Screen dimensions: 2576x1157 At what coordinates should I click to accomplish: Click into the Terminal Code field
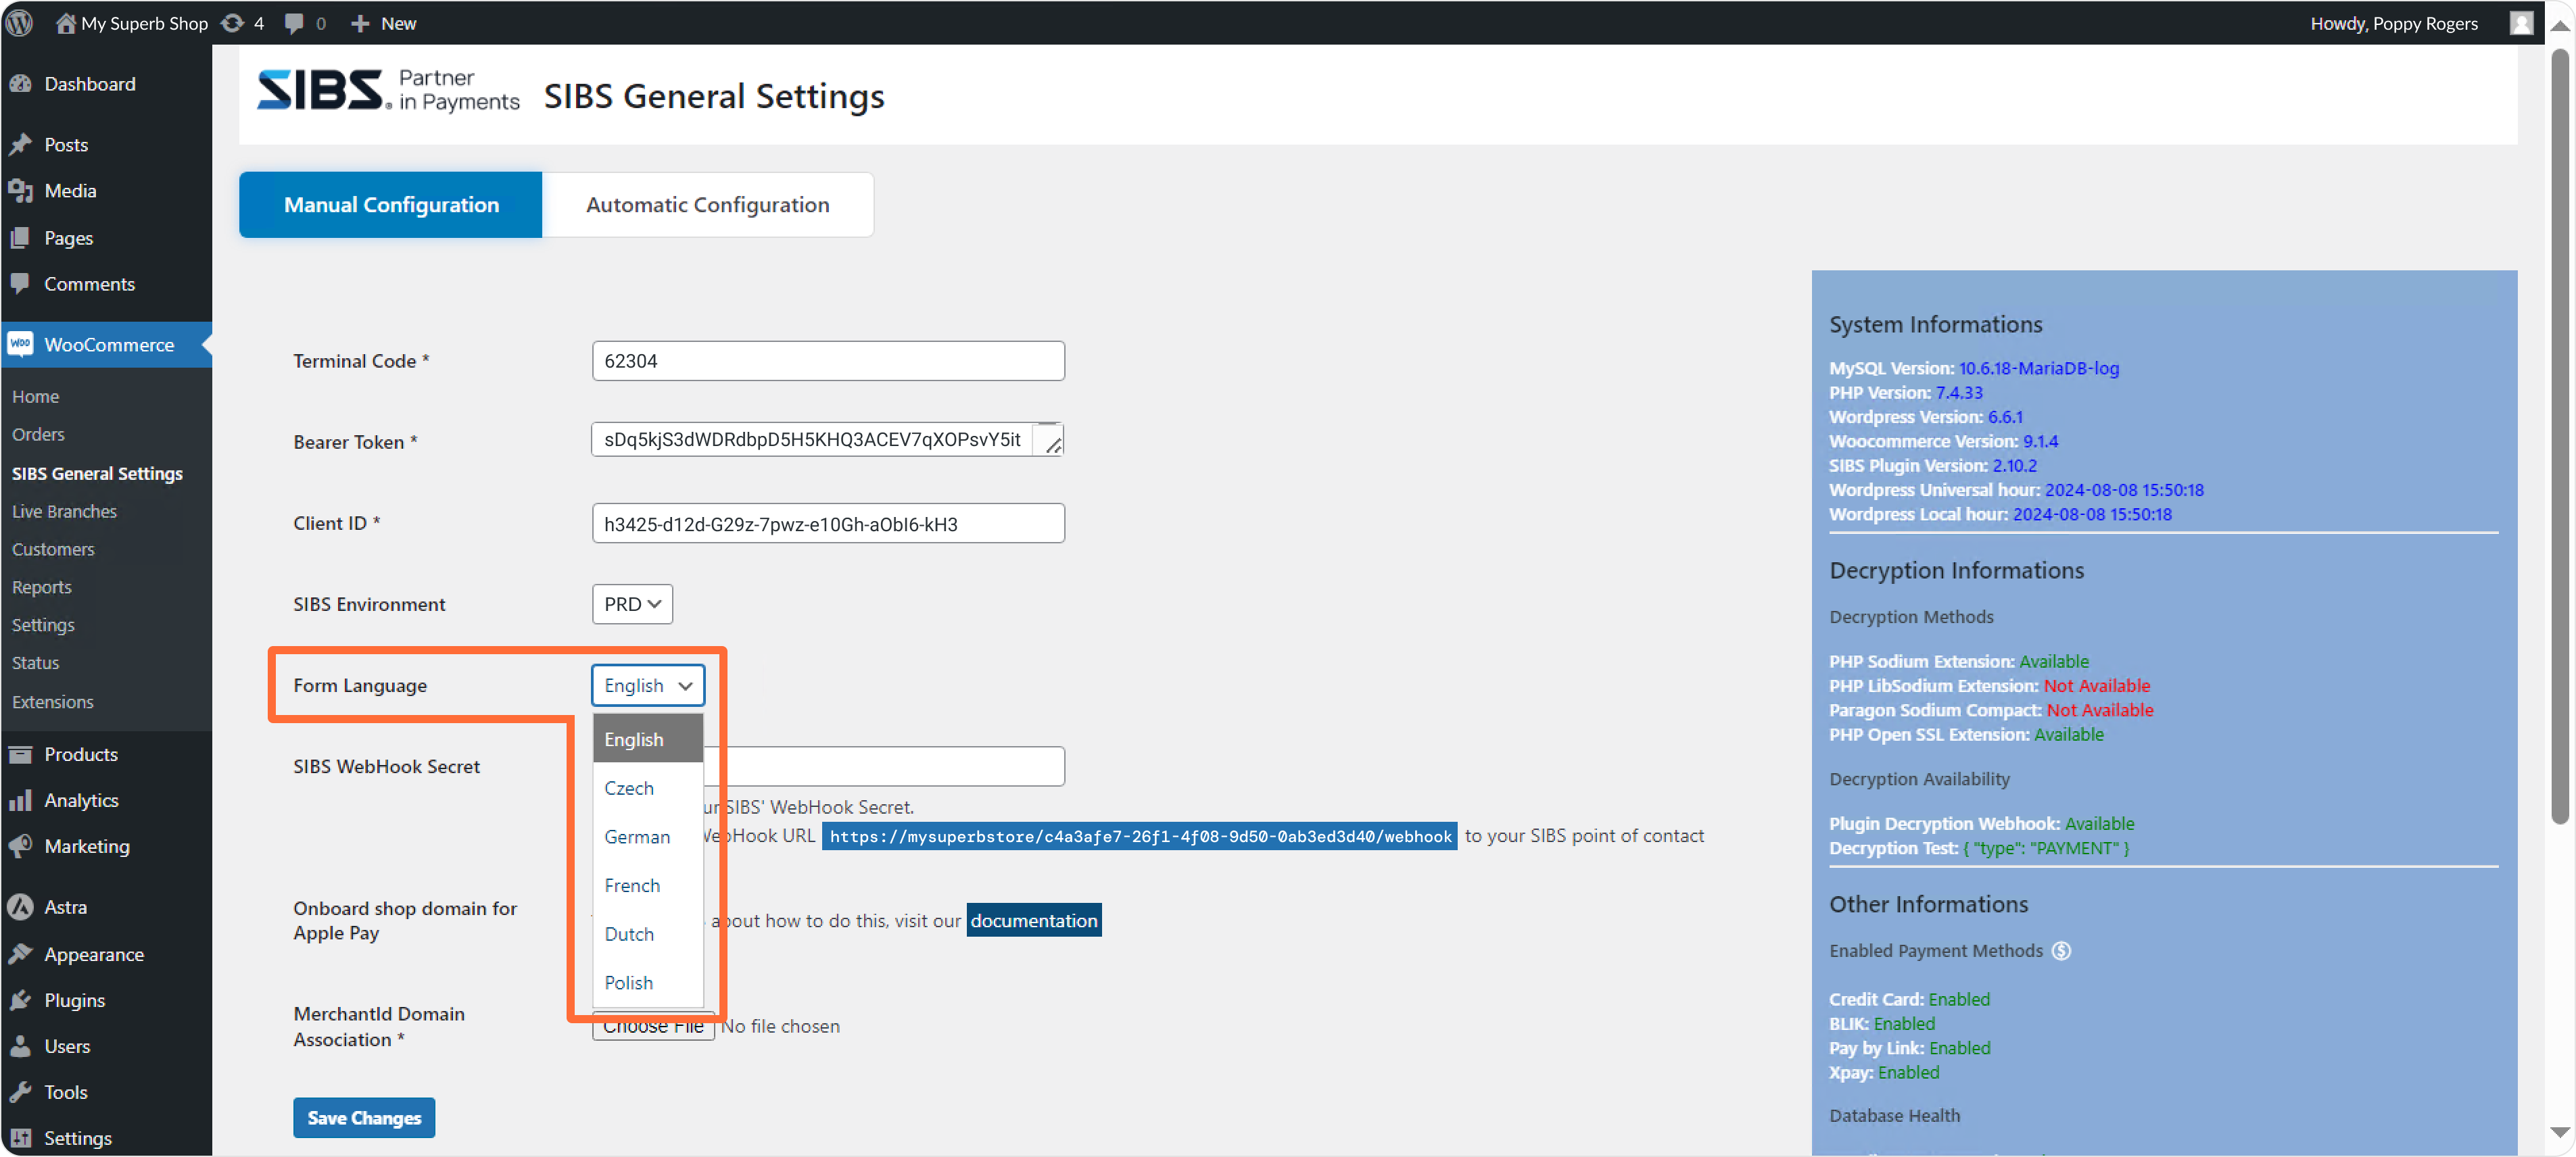pyautogui.click(x=827, y=361)
